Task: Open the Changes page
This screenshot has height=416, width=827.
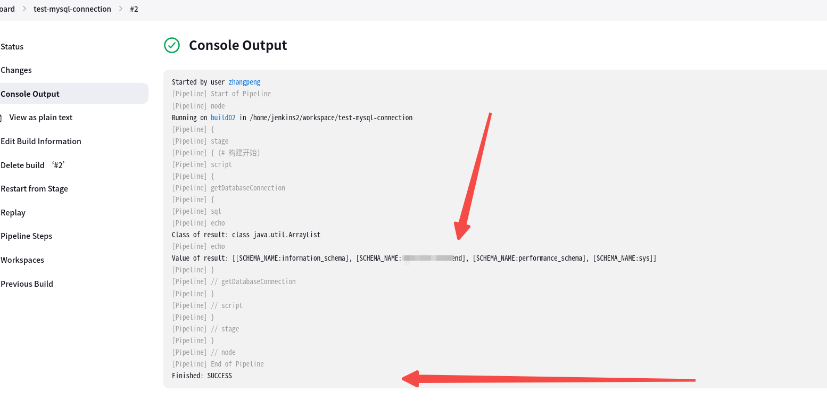Action: point(16,70)
